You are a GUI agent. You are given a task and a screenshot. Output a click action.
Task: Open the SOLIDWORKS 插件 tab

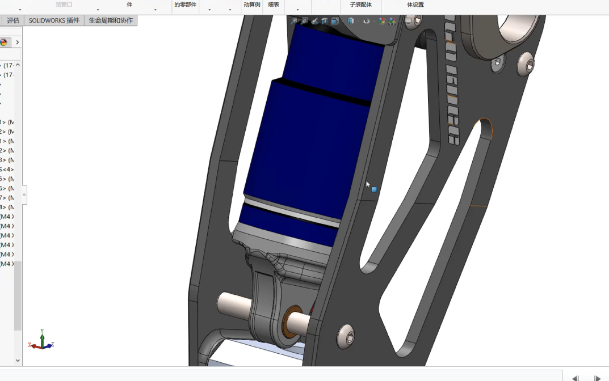(54, 20)
